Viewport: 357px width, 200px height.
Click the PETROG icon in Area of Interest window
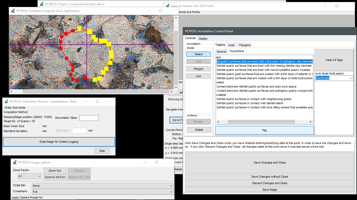click(167, 6)
